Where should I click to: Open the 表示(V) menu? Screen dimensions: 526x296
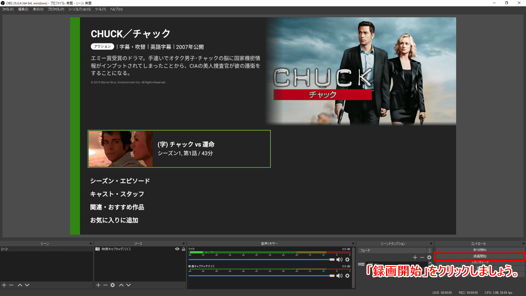click(x=38, y=9)
